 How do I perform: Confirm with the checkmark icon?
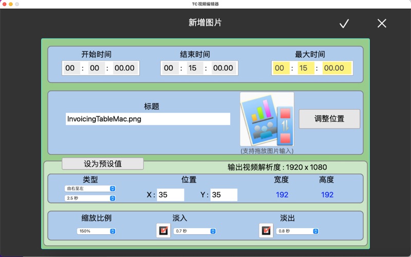point(344,23)
